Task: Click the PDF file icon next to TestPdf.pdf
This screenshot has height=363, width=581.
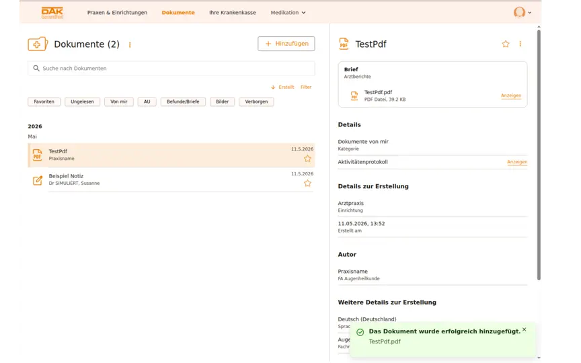Action: (x=354, y=96)
